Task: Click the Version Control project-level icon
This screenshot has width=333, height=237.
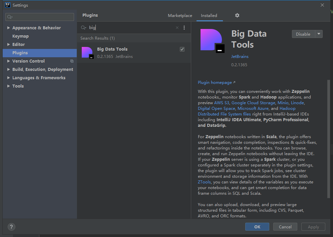Action: [72, 61]
